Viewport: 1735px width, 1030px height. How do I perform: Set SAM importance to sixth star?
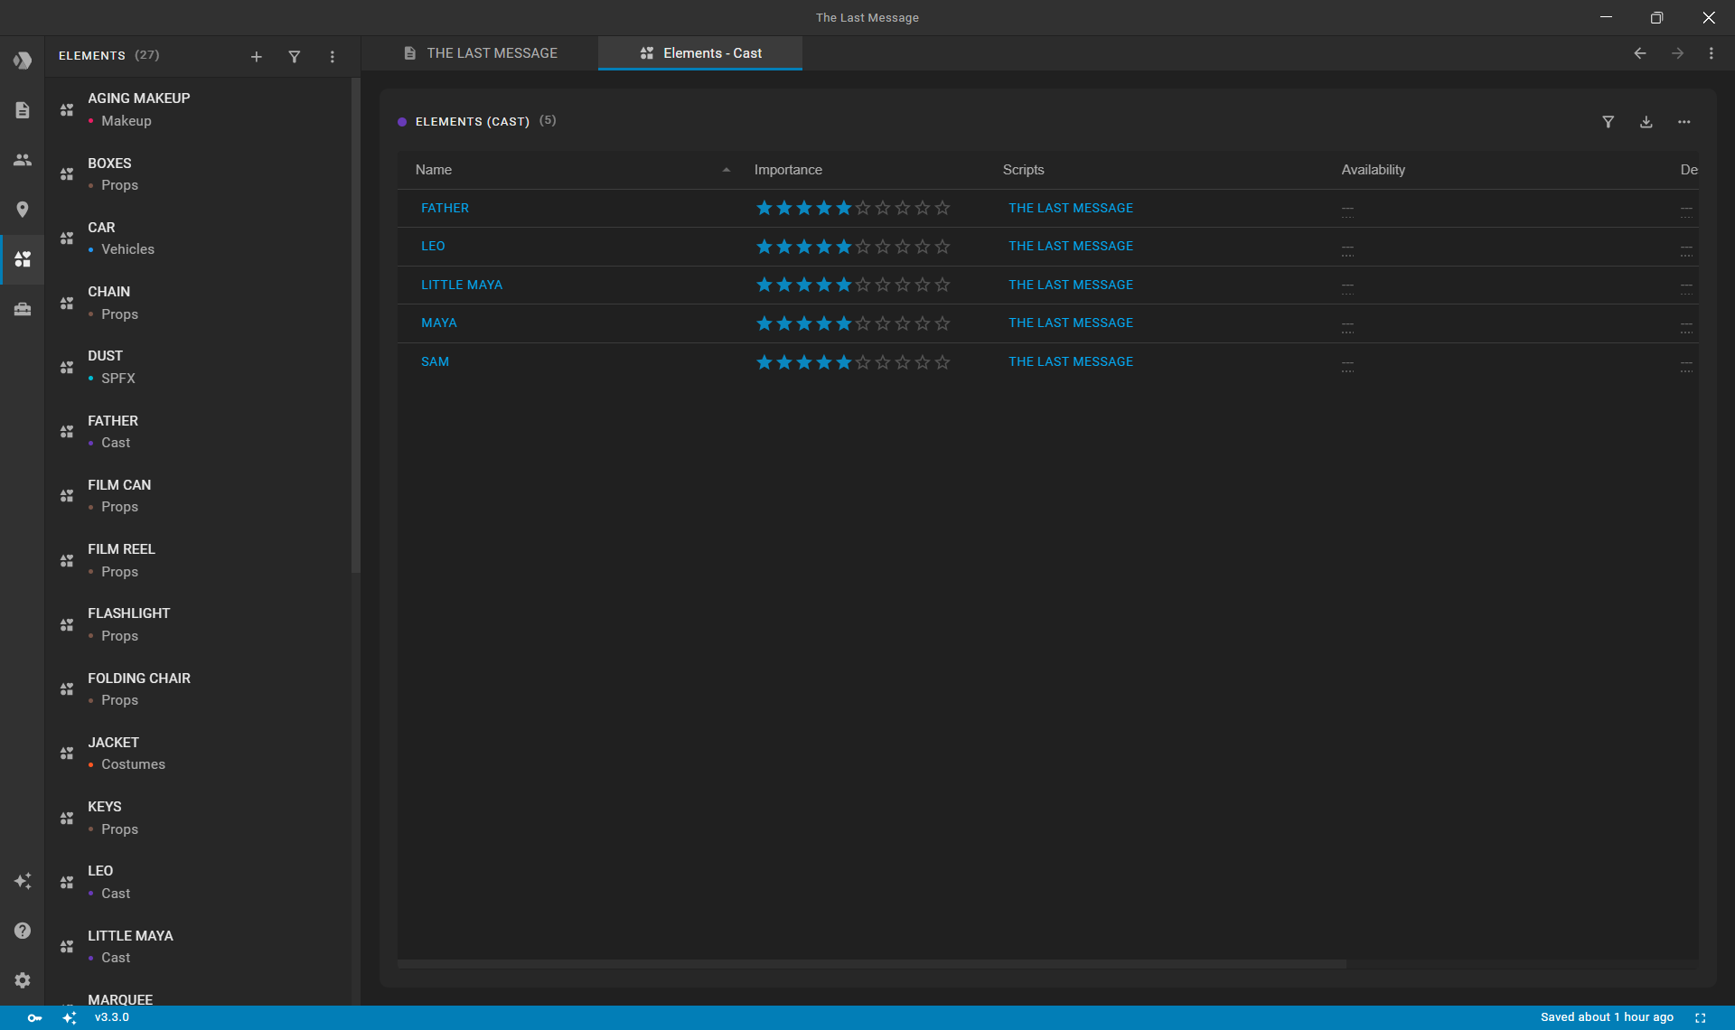pyautogui.click(x=863, y=362)
